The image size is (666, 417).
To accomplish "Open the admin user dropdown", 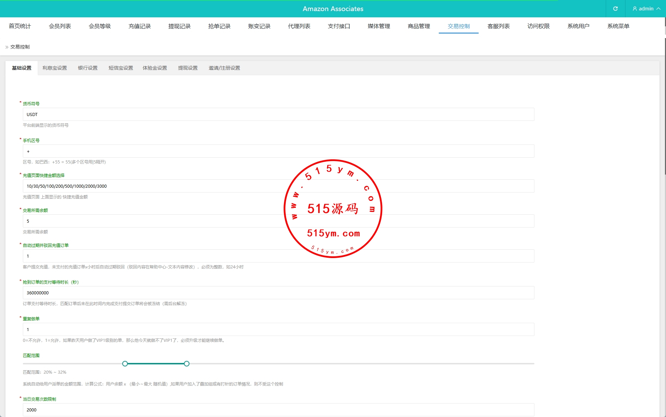I will click(646, 9).
